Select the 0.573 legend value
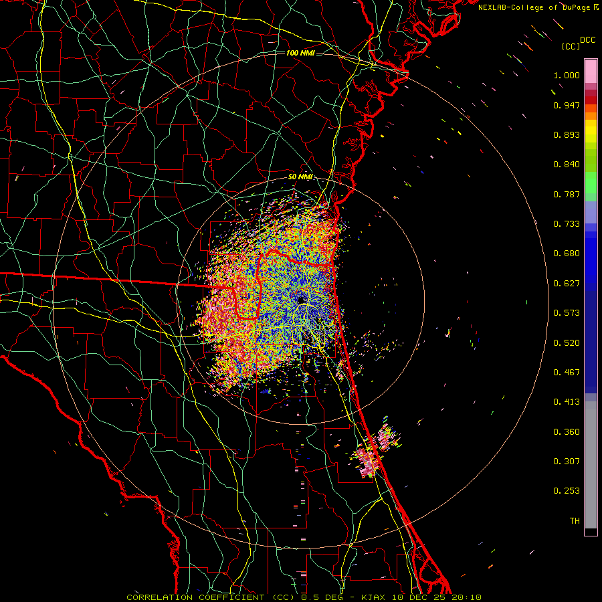Image resolution: width=602 pixels, height=602 pixels. click(567, 313)
